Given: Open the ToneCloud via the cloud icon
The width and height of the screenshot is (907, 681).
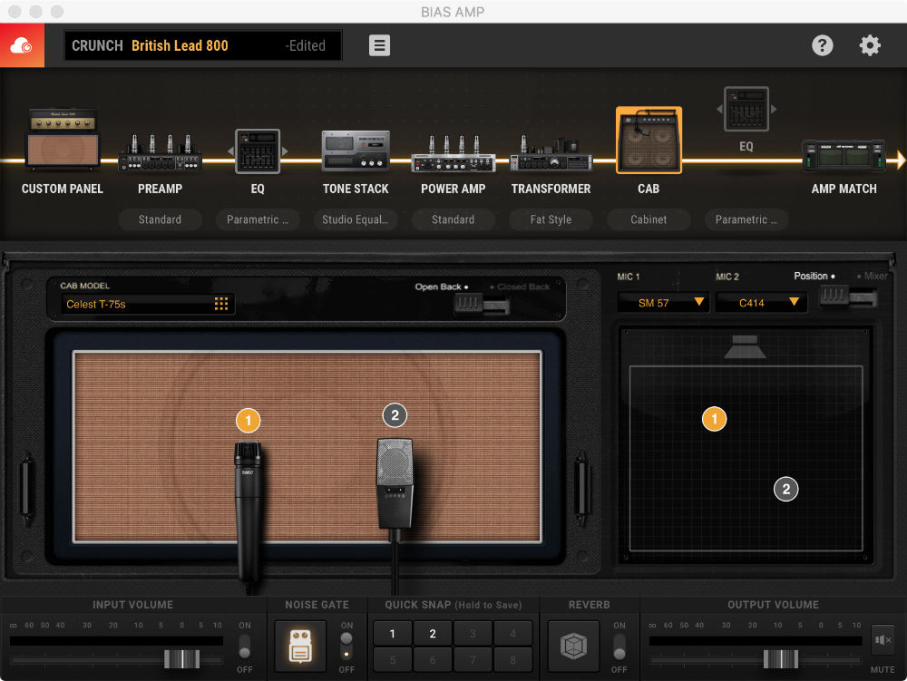Looking at the screenshot, I should coord(22,44).
